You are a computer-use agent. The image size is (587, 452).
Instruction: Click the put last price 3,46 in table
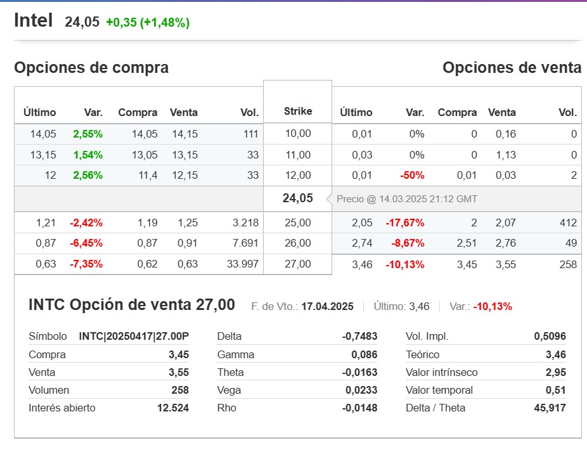click(x=363, y=264)
